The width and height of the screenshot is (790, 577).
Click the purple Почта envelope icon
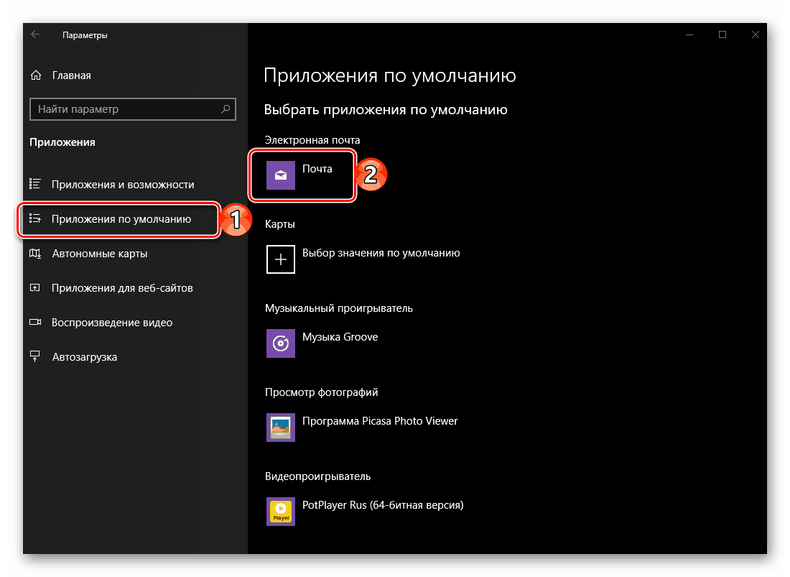[x=280, y=175]
